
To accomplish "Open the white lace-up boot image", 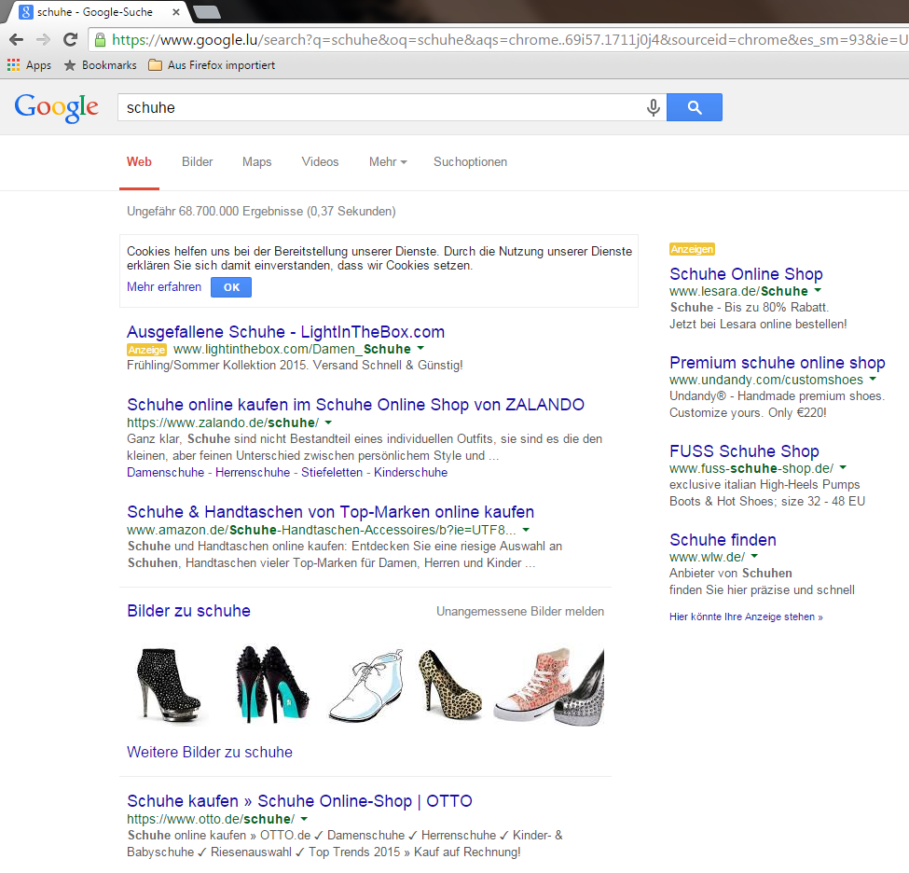I will pyautogui.click(x=366, y=685).
